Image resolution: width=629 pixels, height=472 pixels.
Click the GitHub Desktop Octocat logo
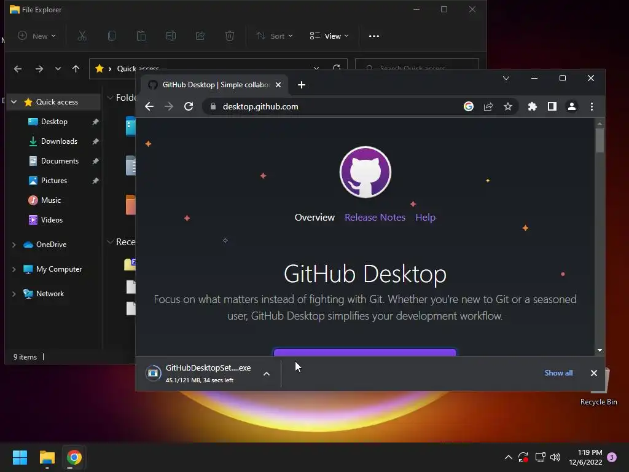(x=365, y=172)
